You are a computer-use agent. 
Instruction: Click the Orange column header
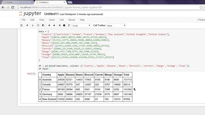point(118,75)
